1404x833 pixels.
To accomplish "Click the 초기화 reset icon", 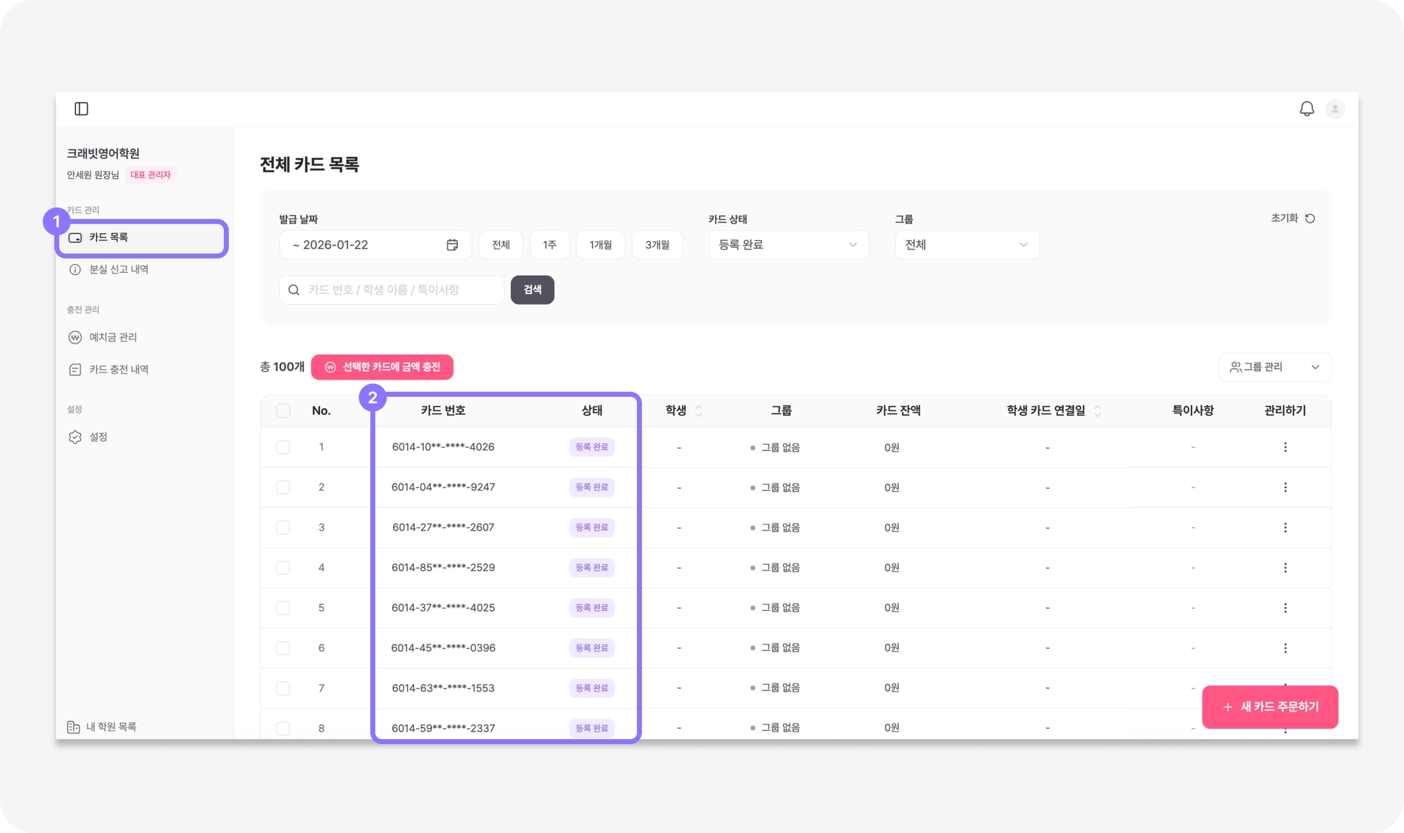I will 1310,219.
